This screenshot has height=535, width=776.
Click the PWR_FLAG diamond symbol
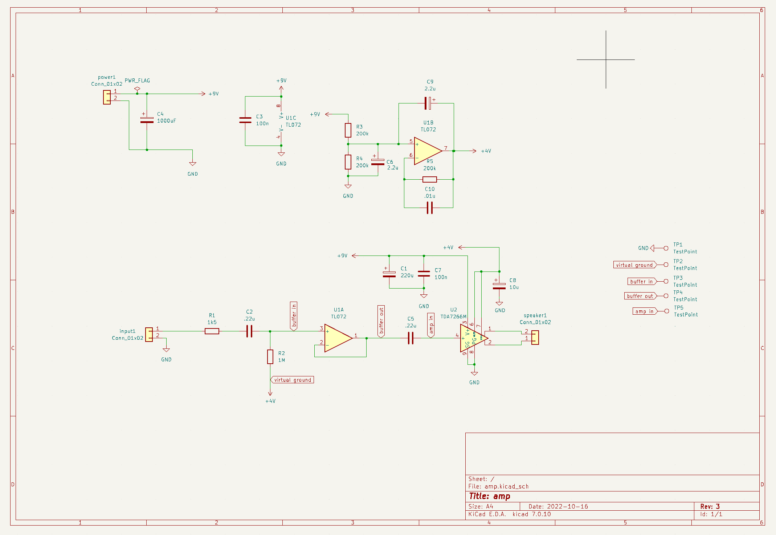(137, 89)
